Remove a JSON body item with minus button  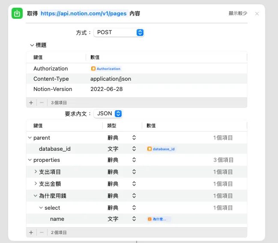point(42,233)
